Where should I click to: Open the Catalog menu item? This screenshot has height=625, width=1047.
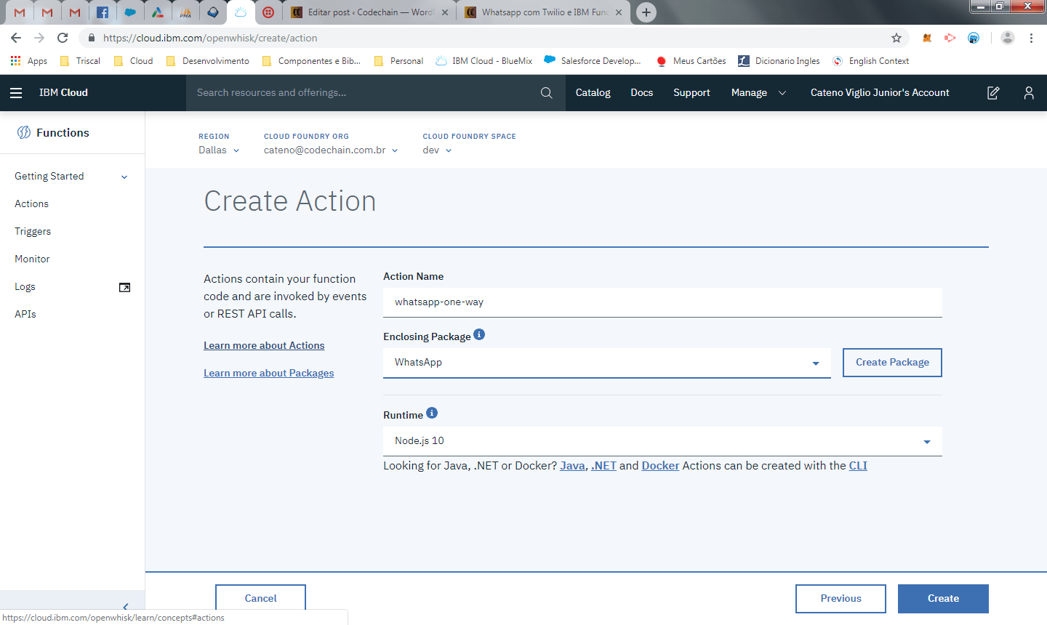click(x=593, y=93)
